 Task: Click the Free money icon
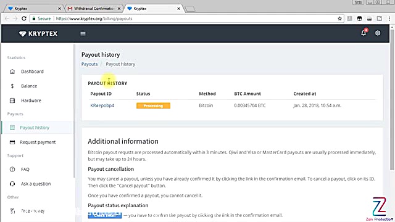[x=12, y=211]
